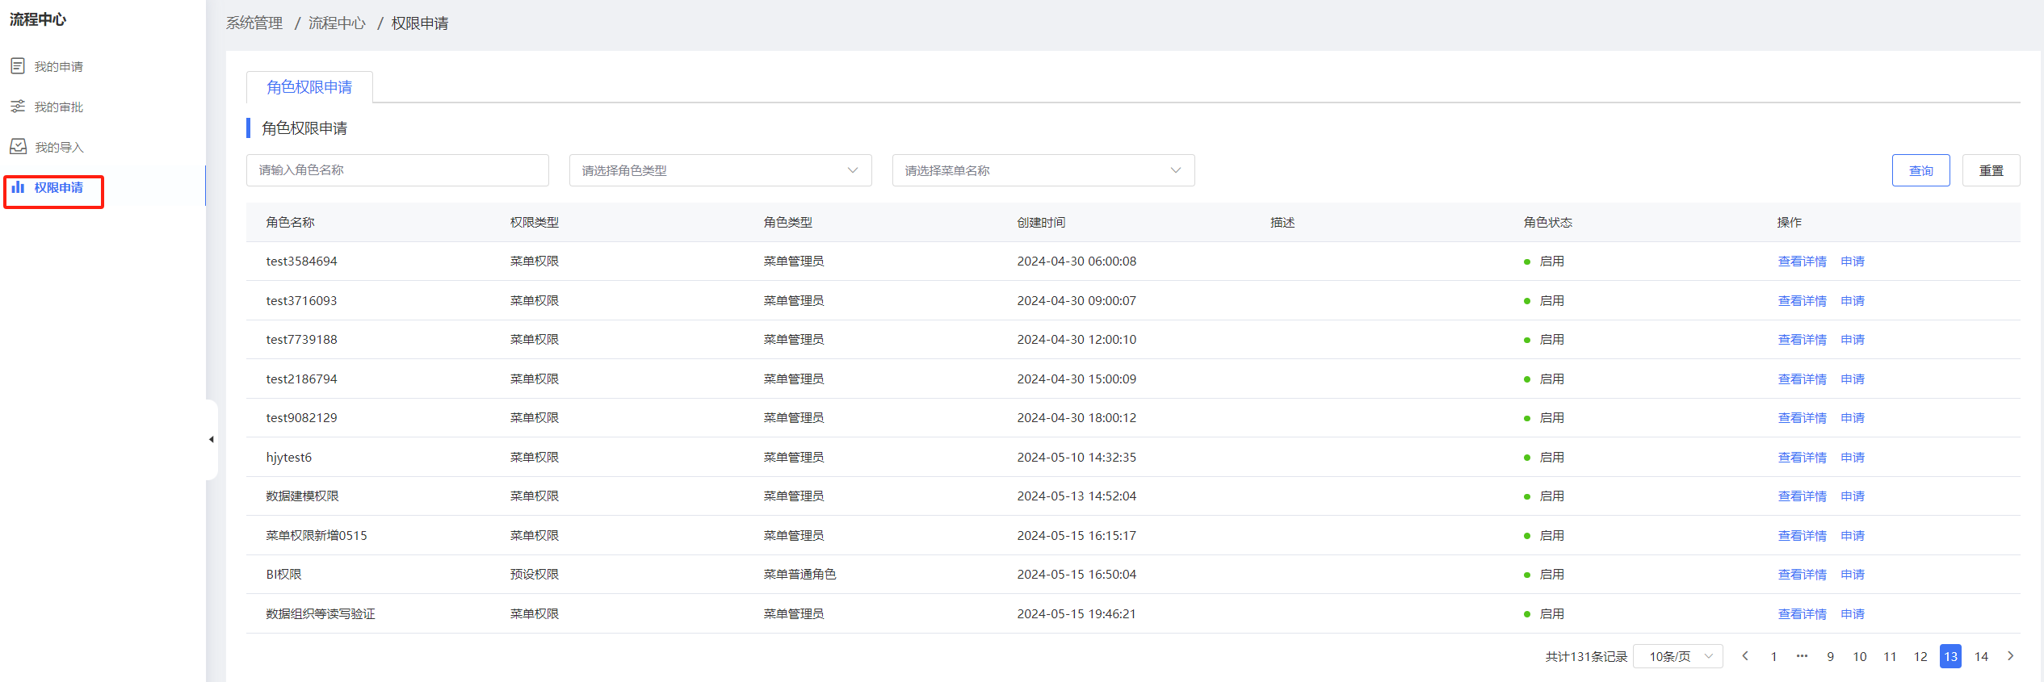Click 系统管理 in the breadcrumb

click(x=254, y=23)
